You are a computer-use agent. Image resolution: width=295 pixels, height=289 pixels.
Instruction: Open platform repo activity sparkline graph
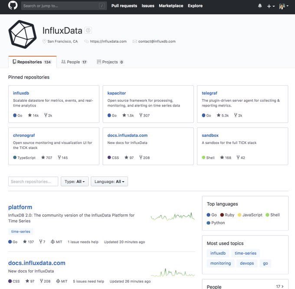tap(173, 216)
